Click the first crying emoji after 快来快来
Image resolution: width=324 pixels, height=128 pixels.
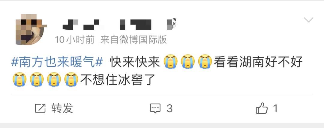pos(170,61)
